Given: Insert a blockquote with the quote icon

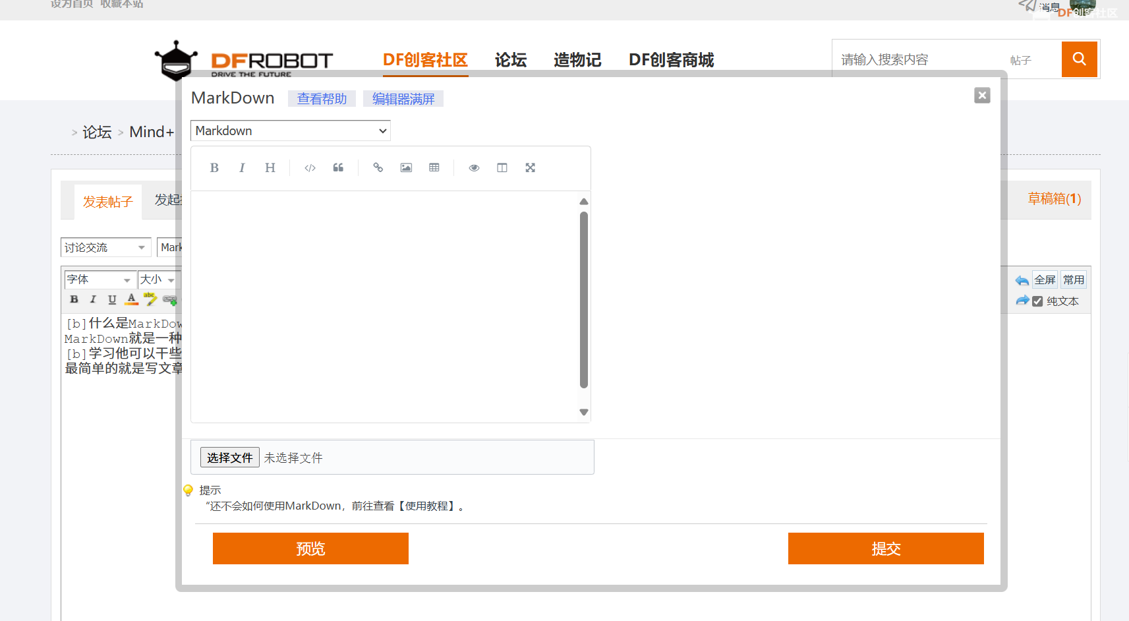Looking at the screenshot, I should [x=338, y=168].
